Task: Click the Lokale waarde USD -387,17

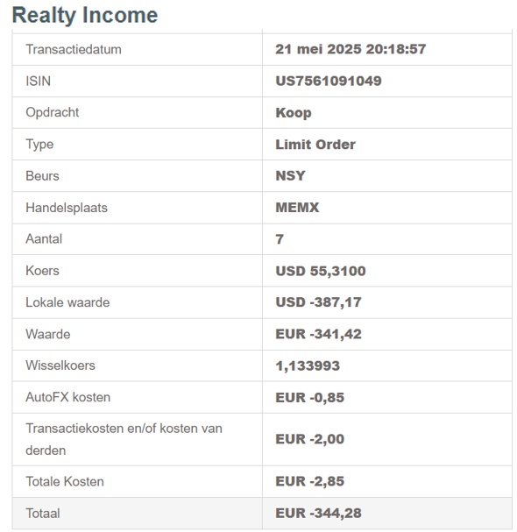Action: (318, 302)
